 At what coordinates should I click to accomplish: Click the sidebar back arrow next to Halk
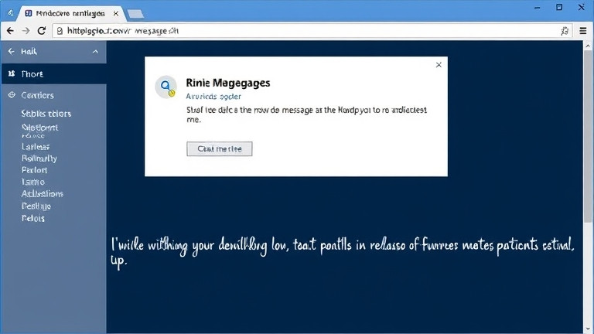click(11, 51)
